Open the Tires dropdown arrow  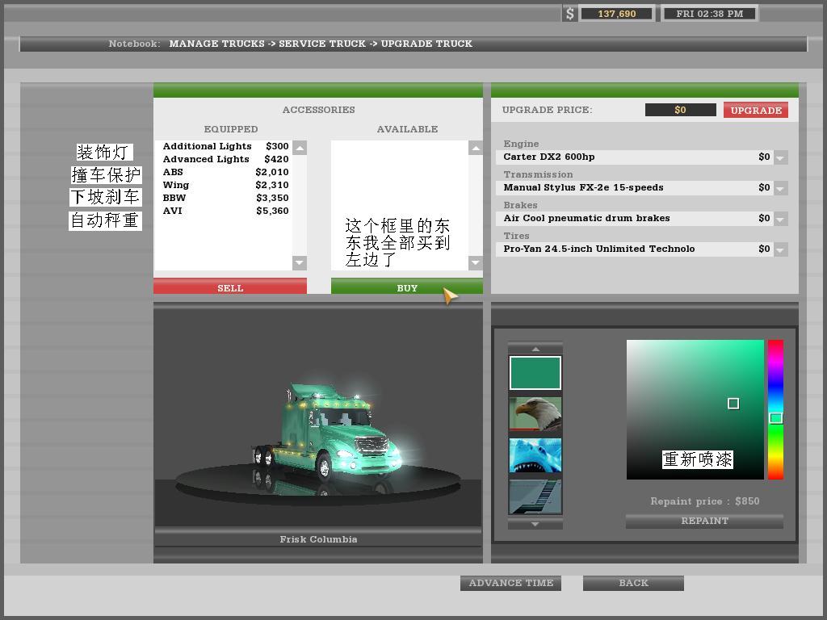click(780, 249)
